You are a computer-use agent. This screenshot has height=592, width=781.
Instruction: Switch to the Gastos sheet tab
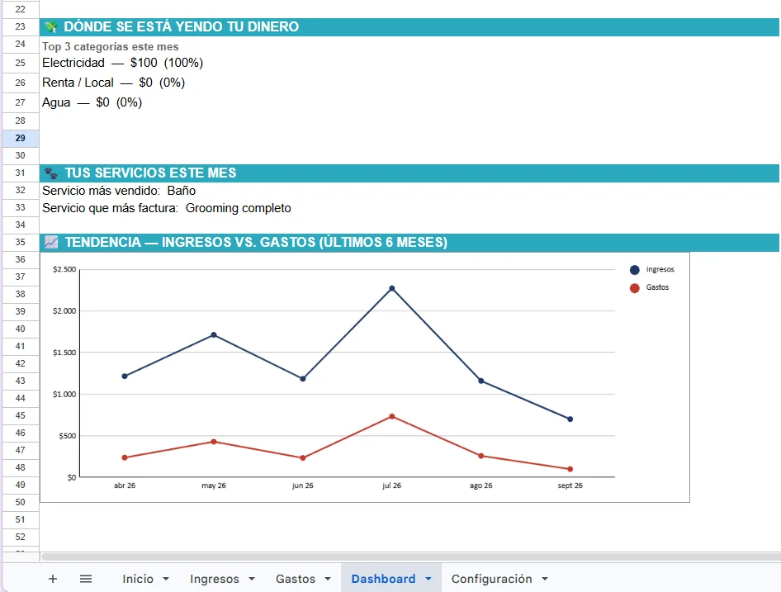coord(296,579)
